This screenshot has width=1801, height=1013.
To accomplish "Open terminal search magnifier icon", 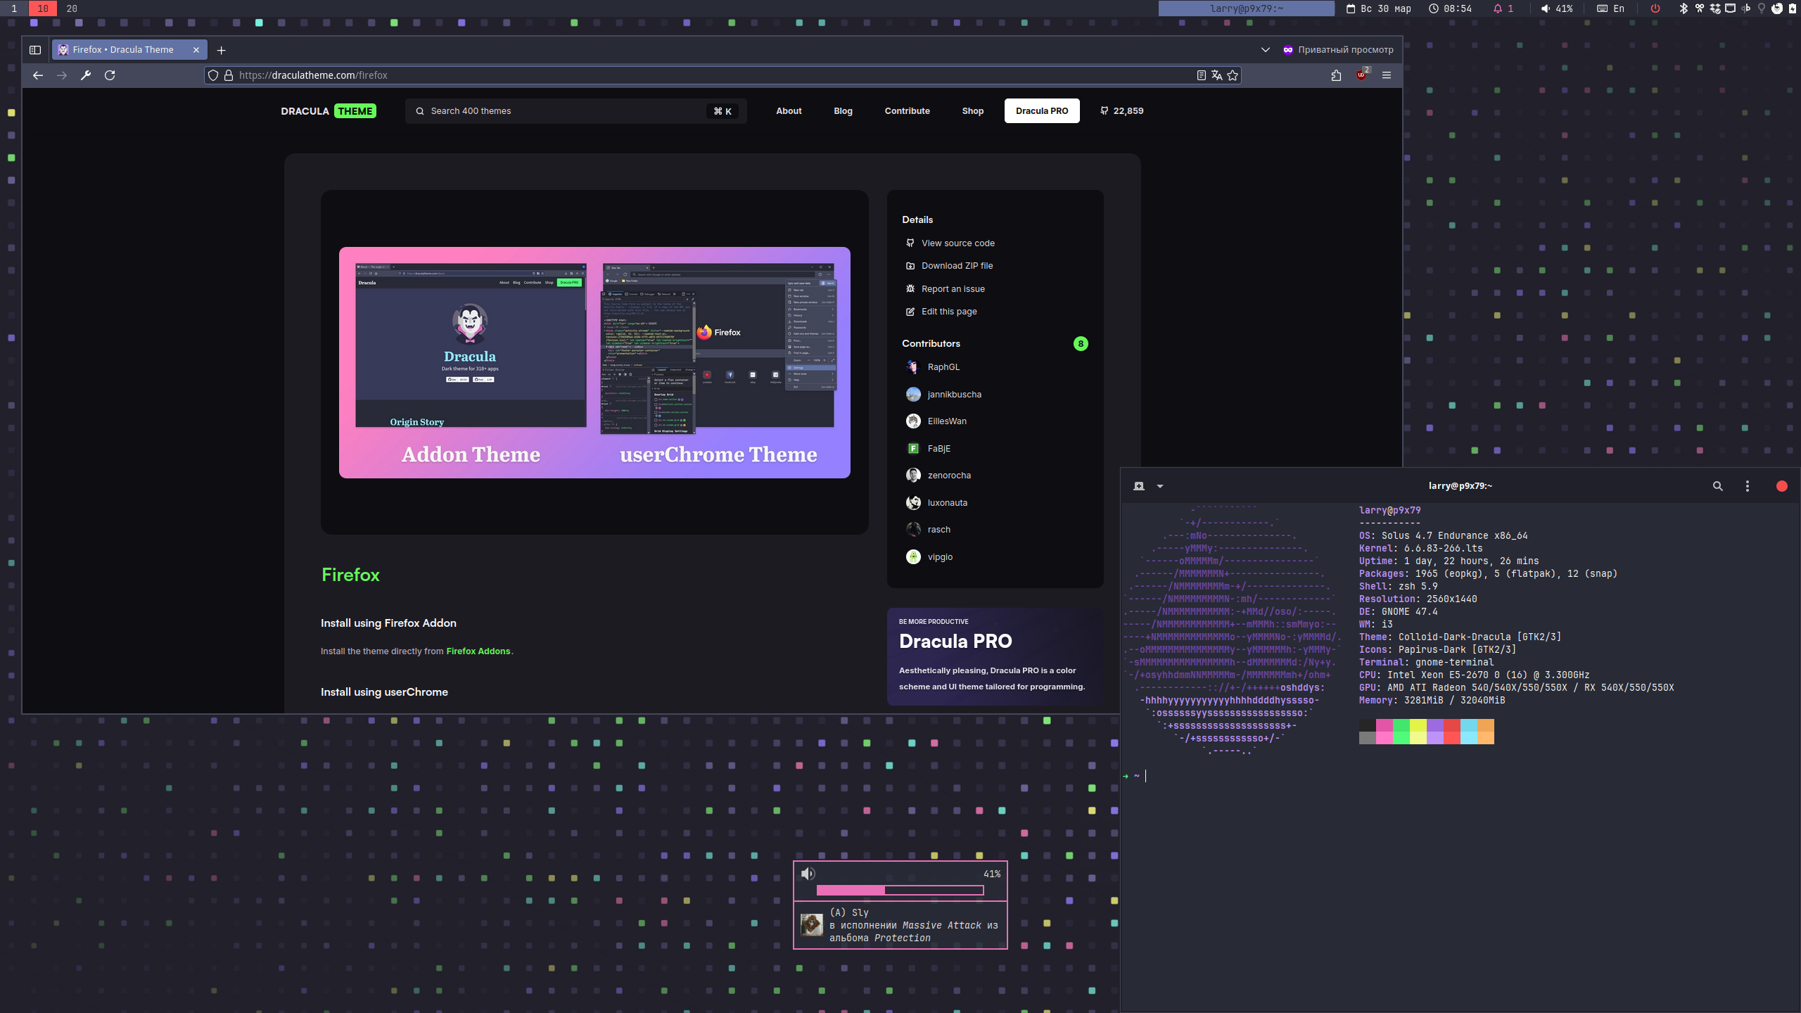I will tap(1717, 486).
